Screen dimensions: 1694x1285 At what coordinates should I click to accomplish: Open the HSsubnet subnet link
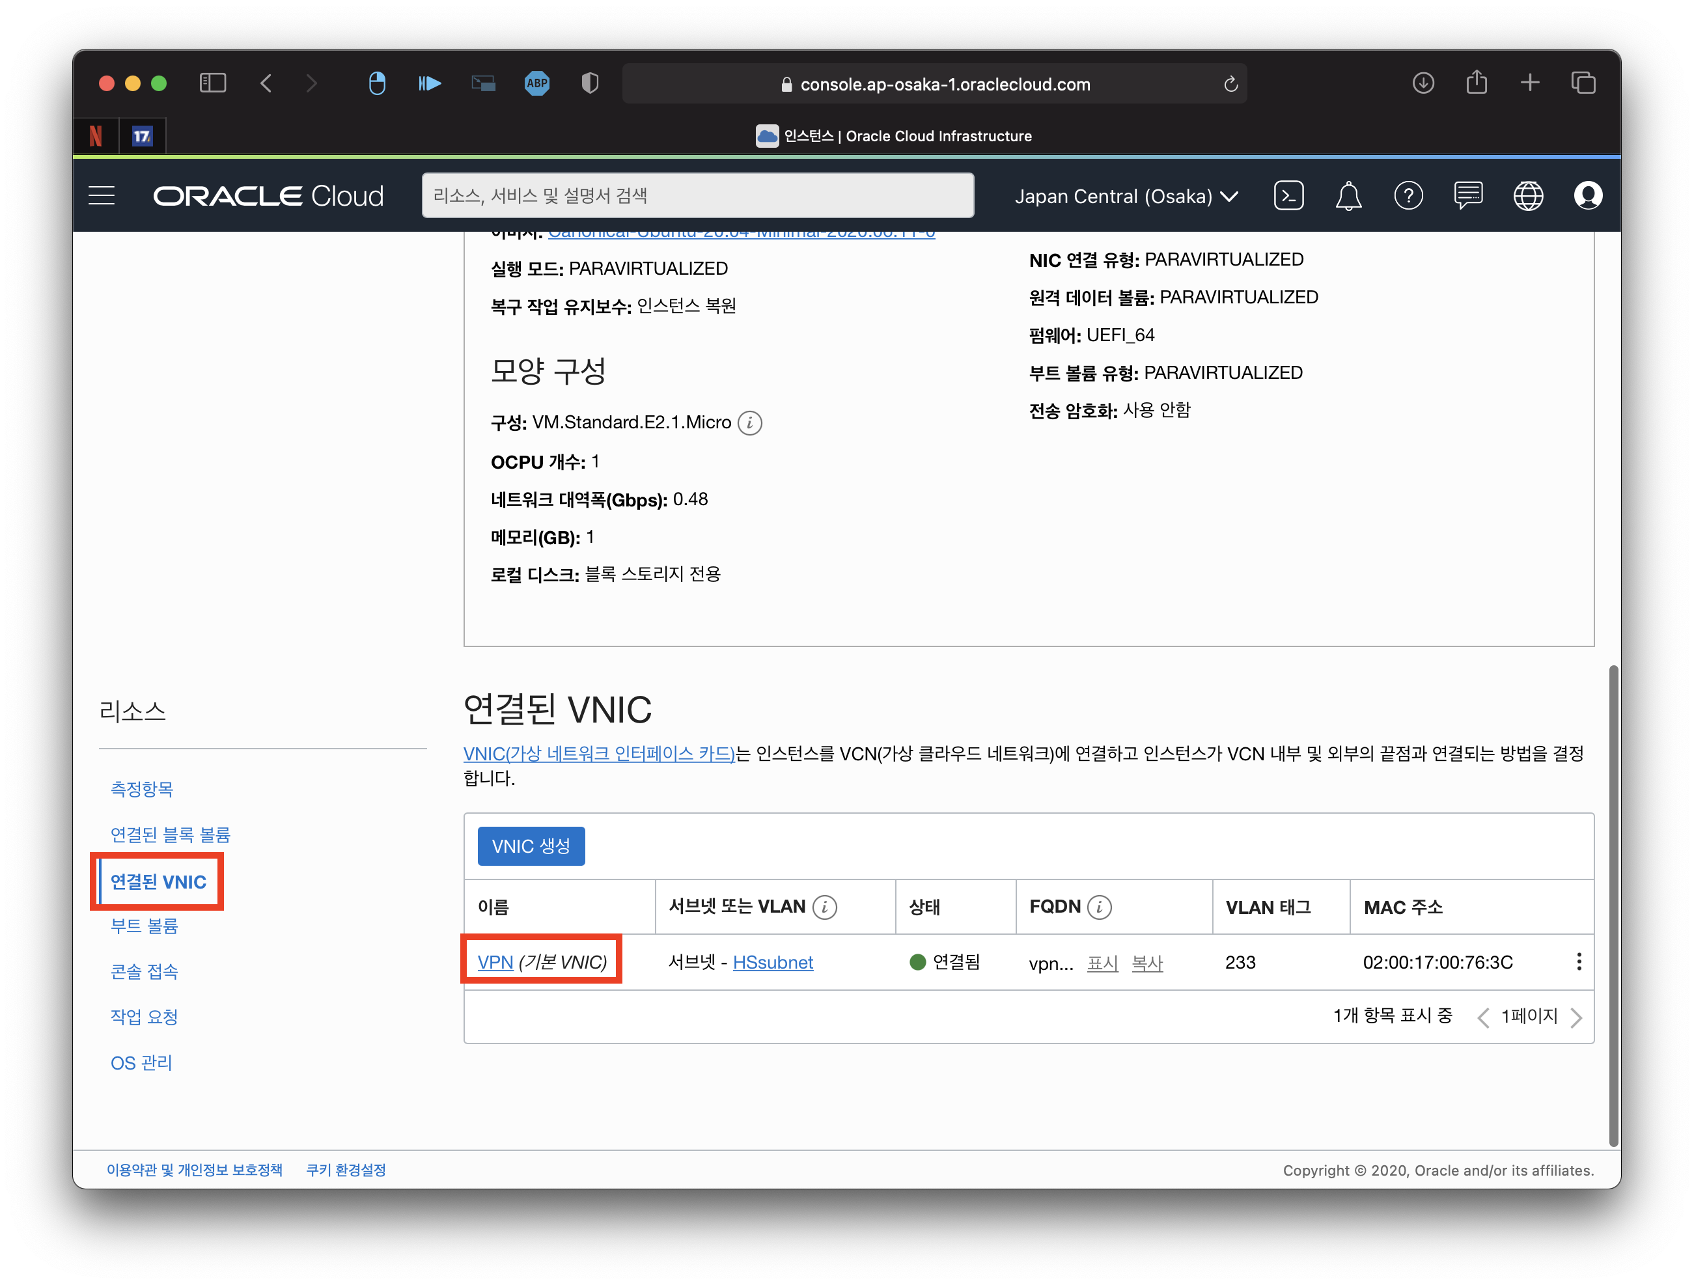[773, 963]
